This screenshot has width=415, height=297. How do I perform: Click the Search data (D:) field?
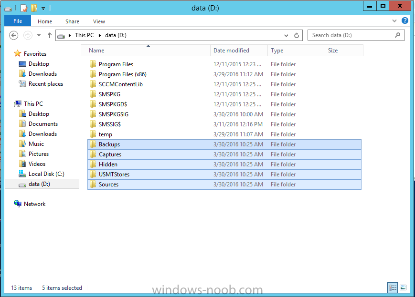click(356, 35)
